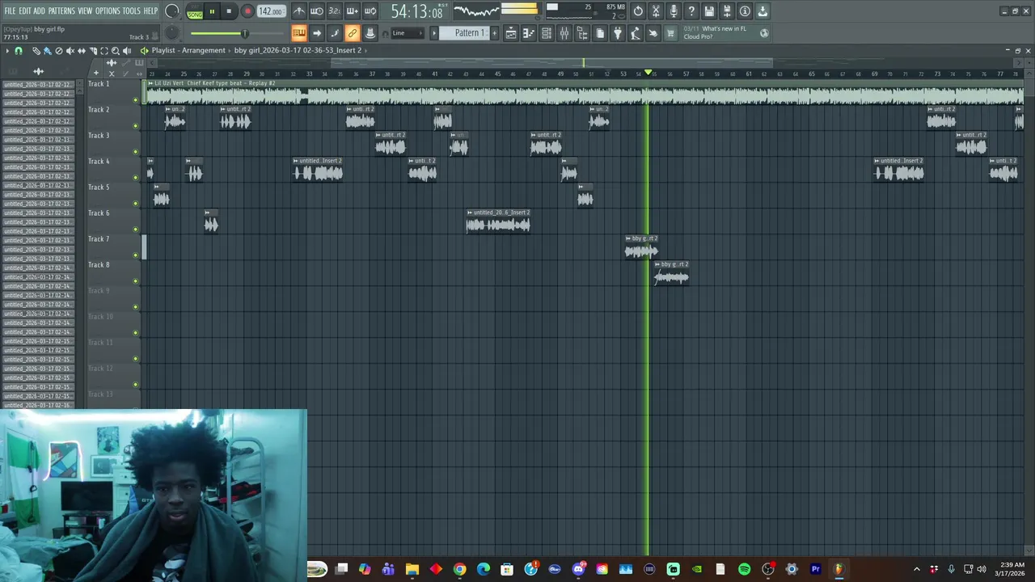Click the step-edit arrow icon
The width and height of the screenshot is (1035, 582).
[317, 33]
